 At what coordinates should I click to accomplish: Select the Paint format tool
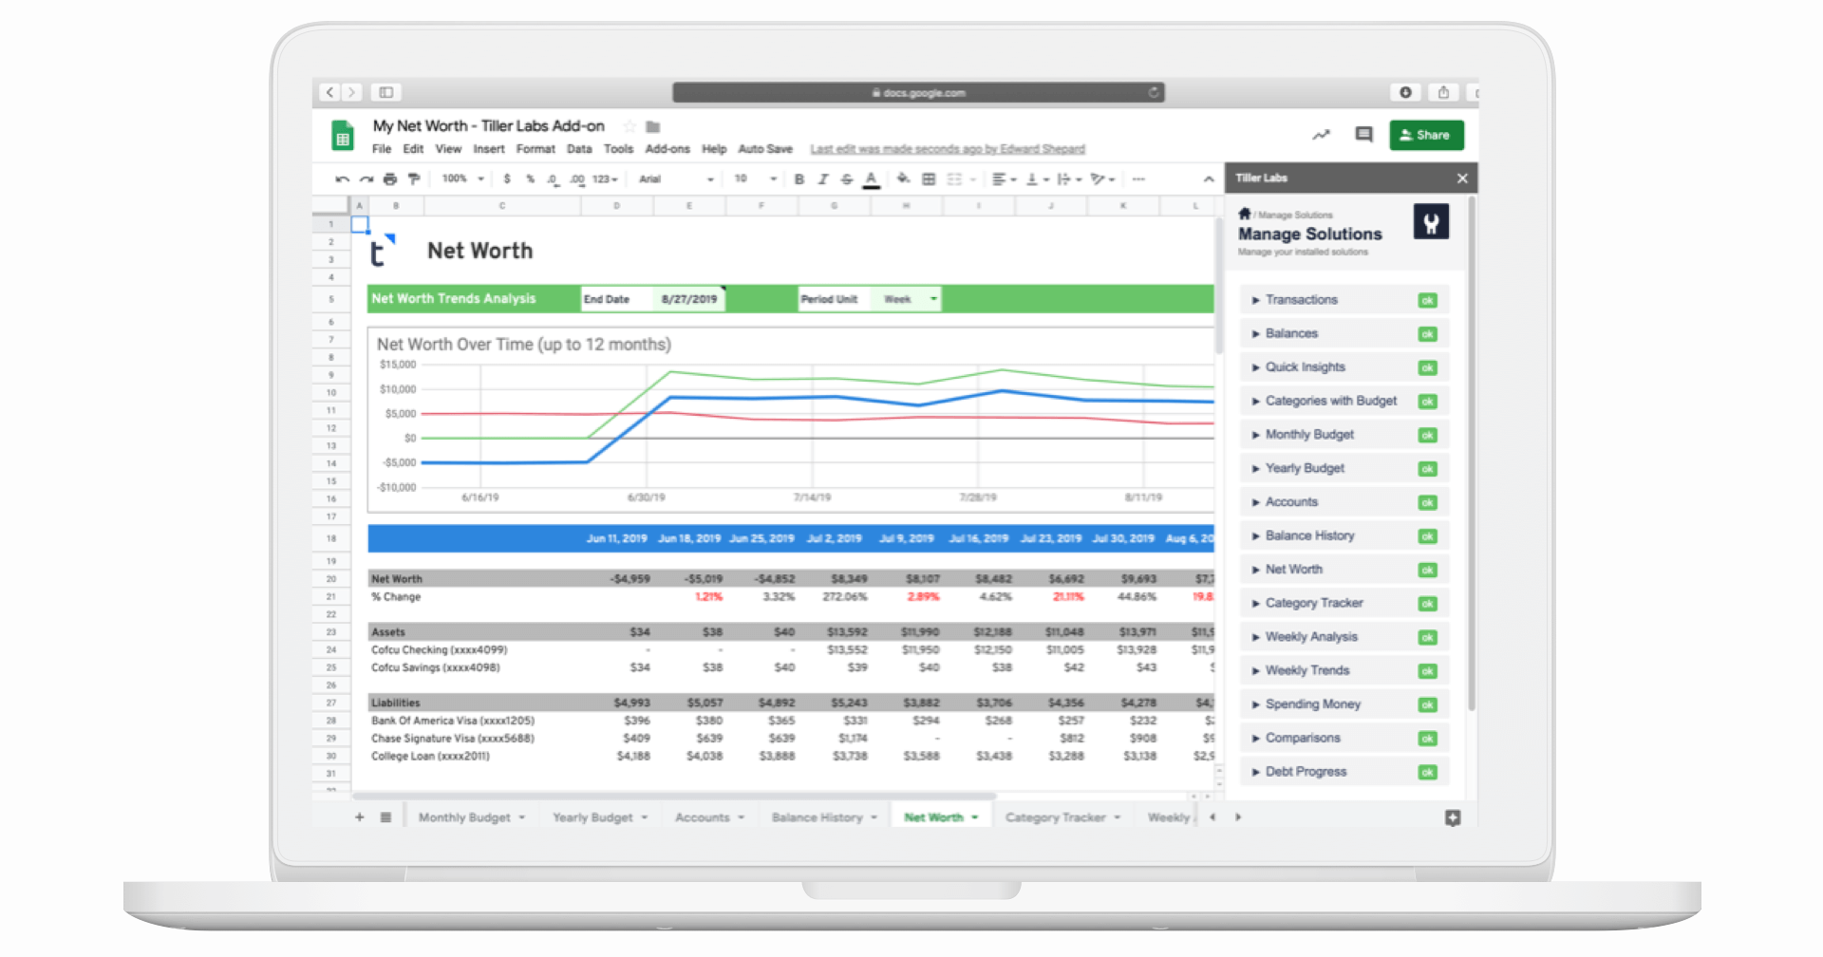tap(413, 178)
